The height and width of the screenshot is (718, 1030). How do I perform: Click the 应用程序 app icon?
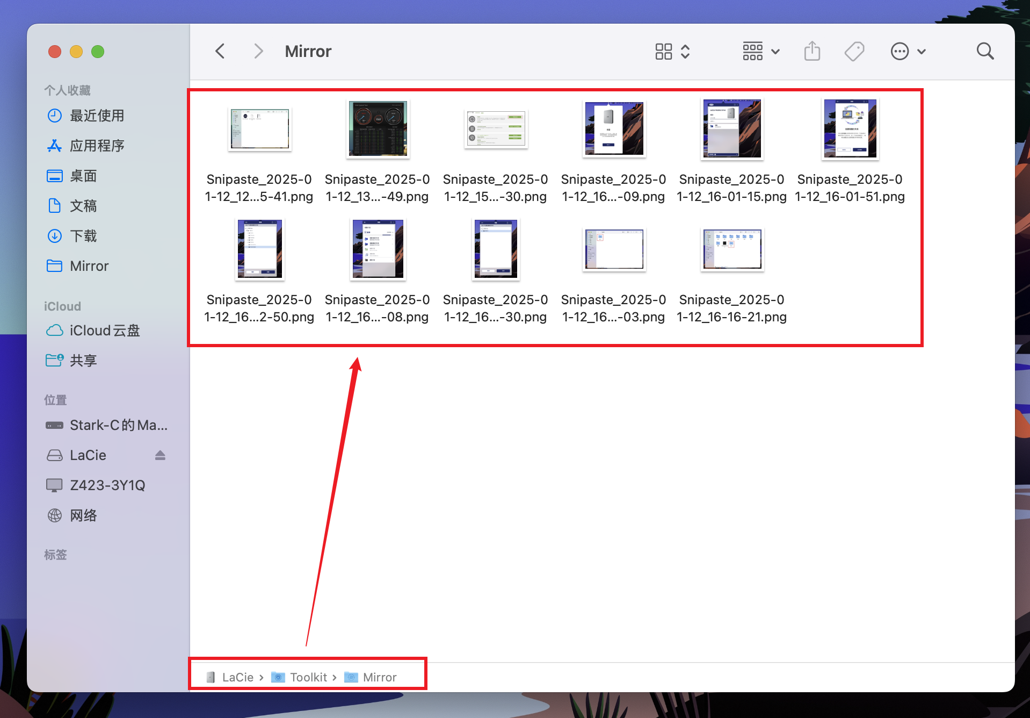pyautogui.click(x=54, y=146)
